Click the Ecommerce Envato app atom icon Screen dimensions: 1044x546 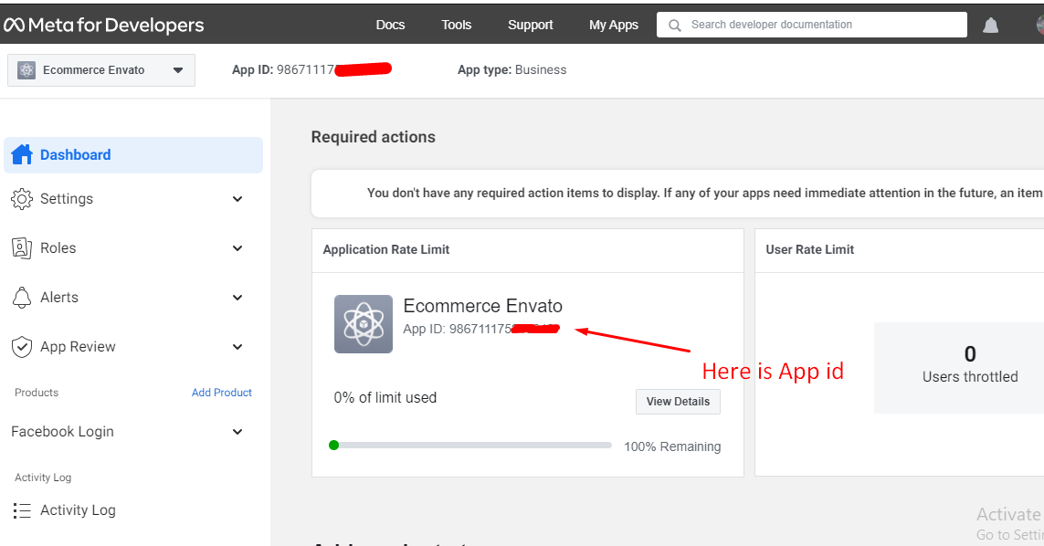pyautogui.click(x=364, y=324)
